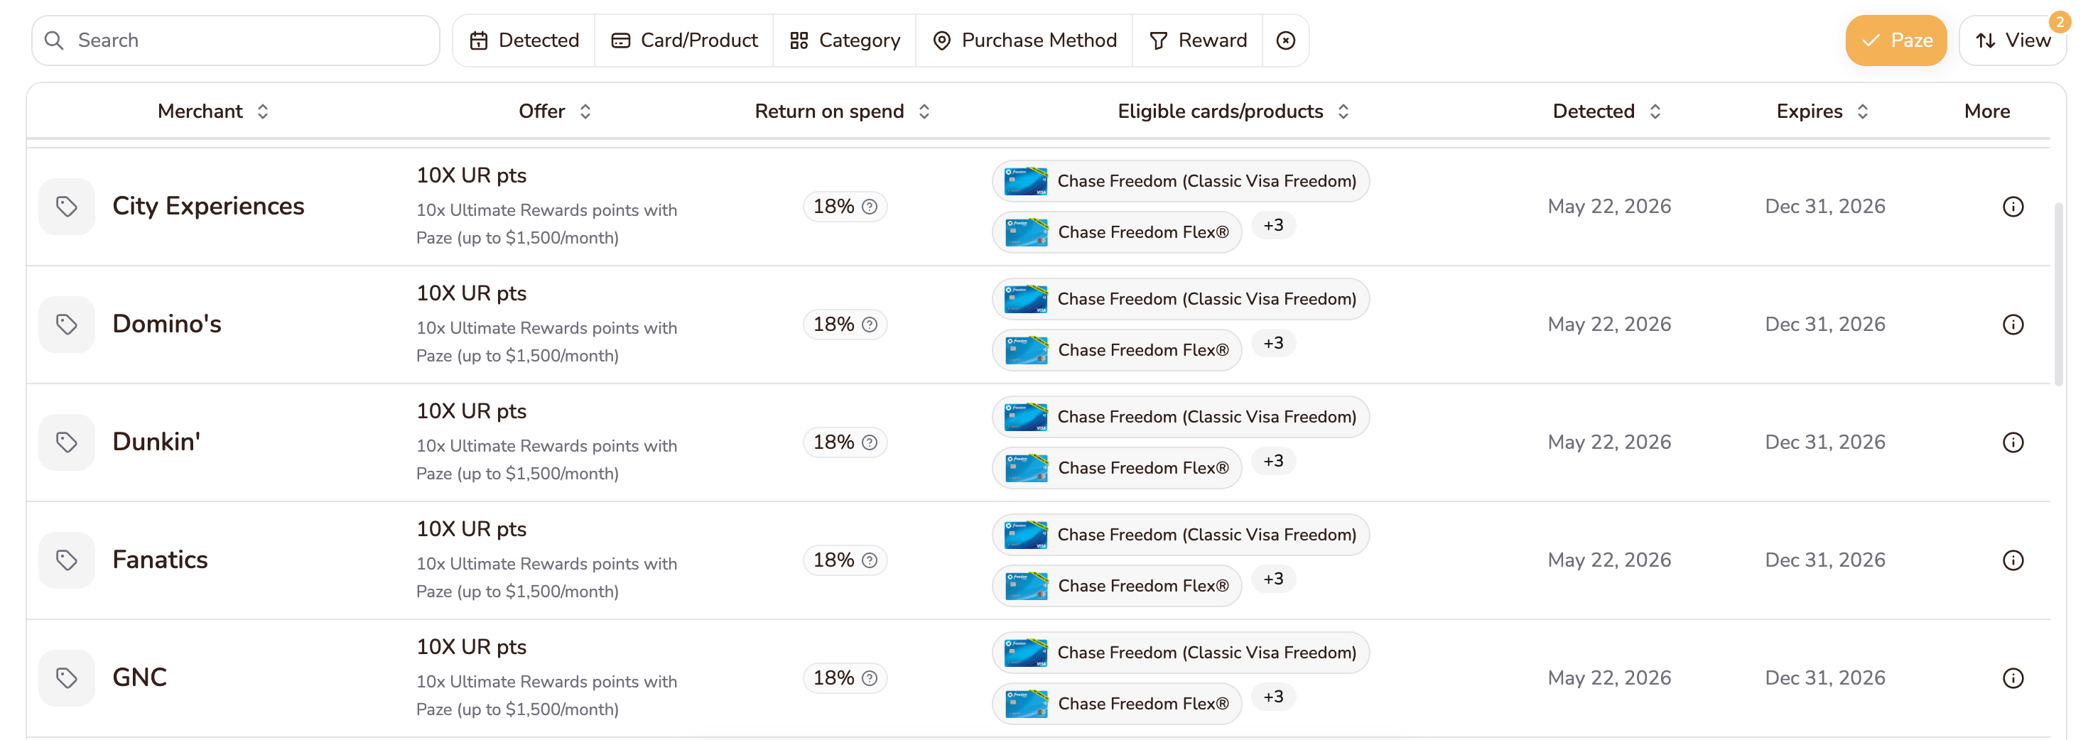Open the Dunkin' merchant name
Image resolution: width=2093 pixels, height=740 pixels.
click(x=156, y=442)
